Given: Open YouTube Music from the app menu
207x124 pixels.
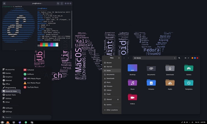Looking at the screenshot, I should click(32, 87).
